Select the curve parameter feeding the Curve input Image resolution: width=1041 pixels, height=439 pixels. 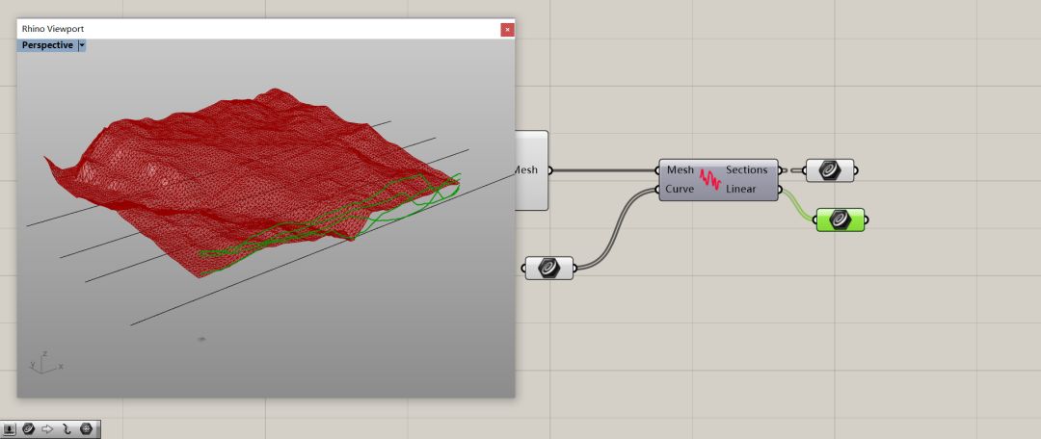(549, 268)
